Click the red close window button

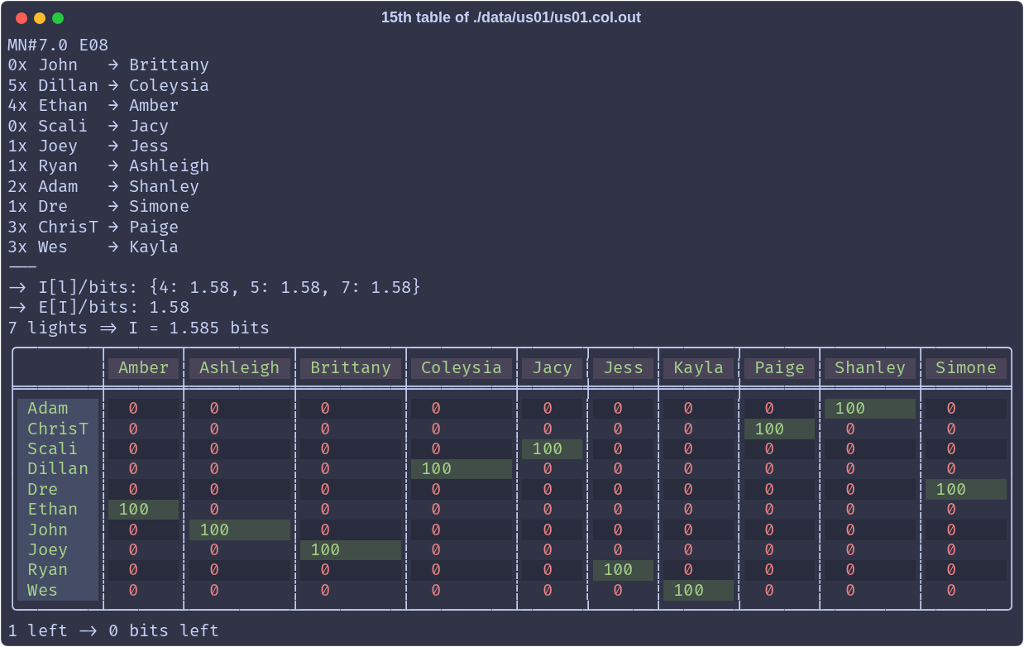pos(22,18)
